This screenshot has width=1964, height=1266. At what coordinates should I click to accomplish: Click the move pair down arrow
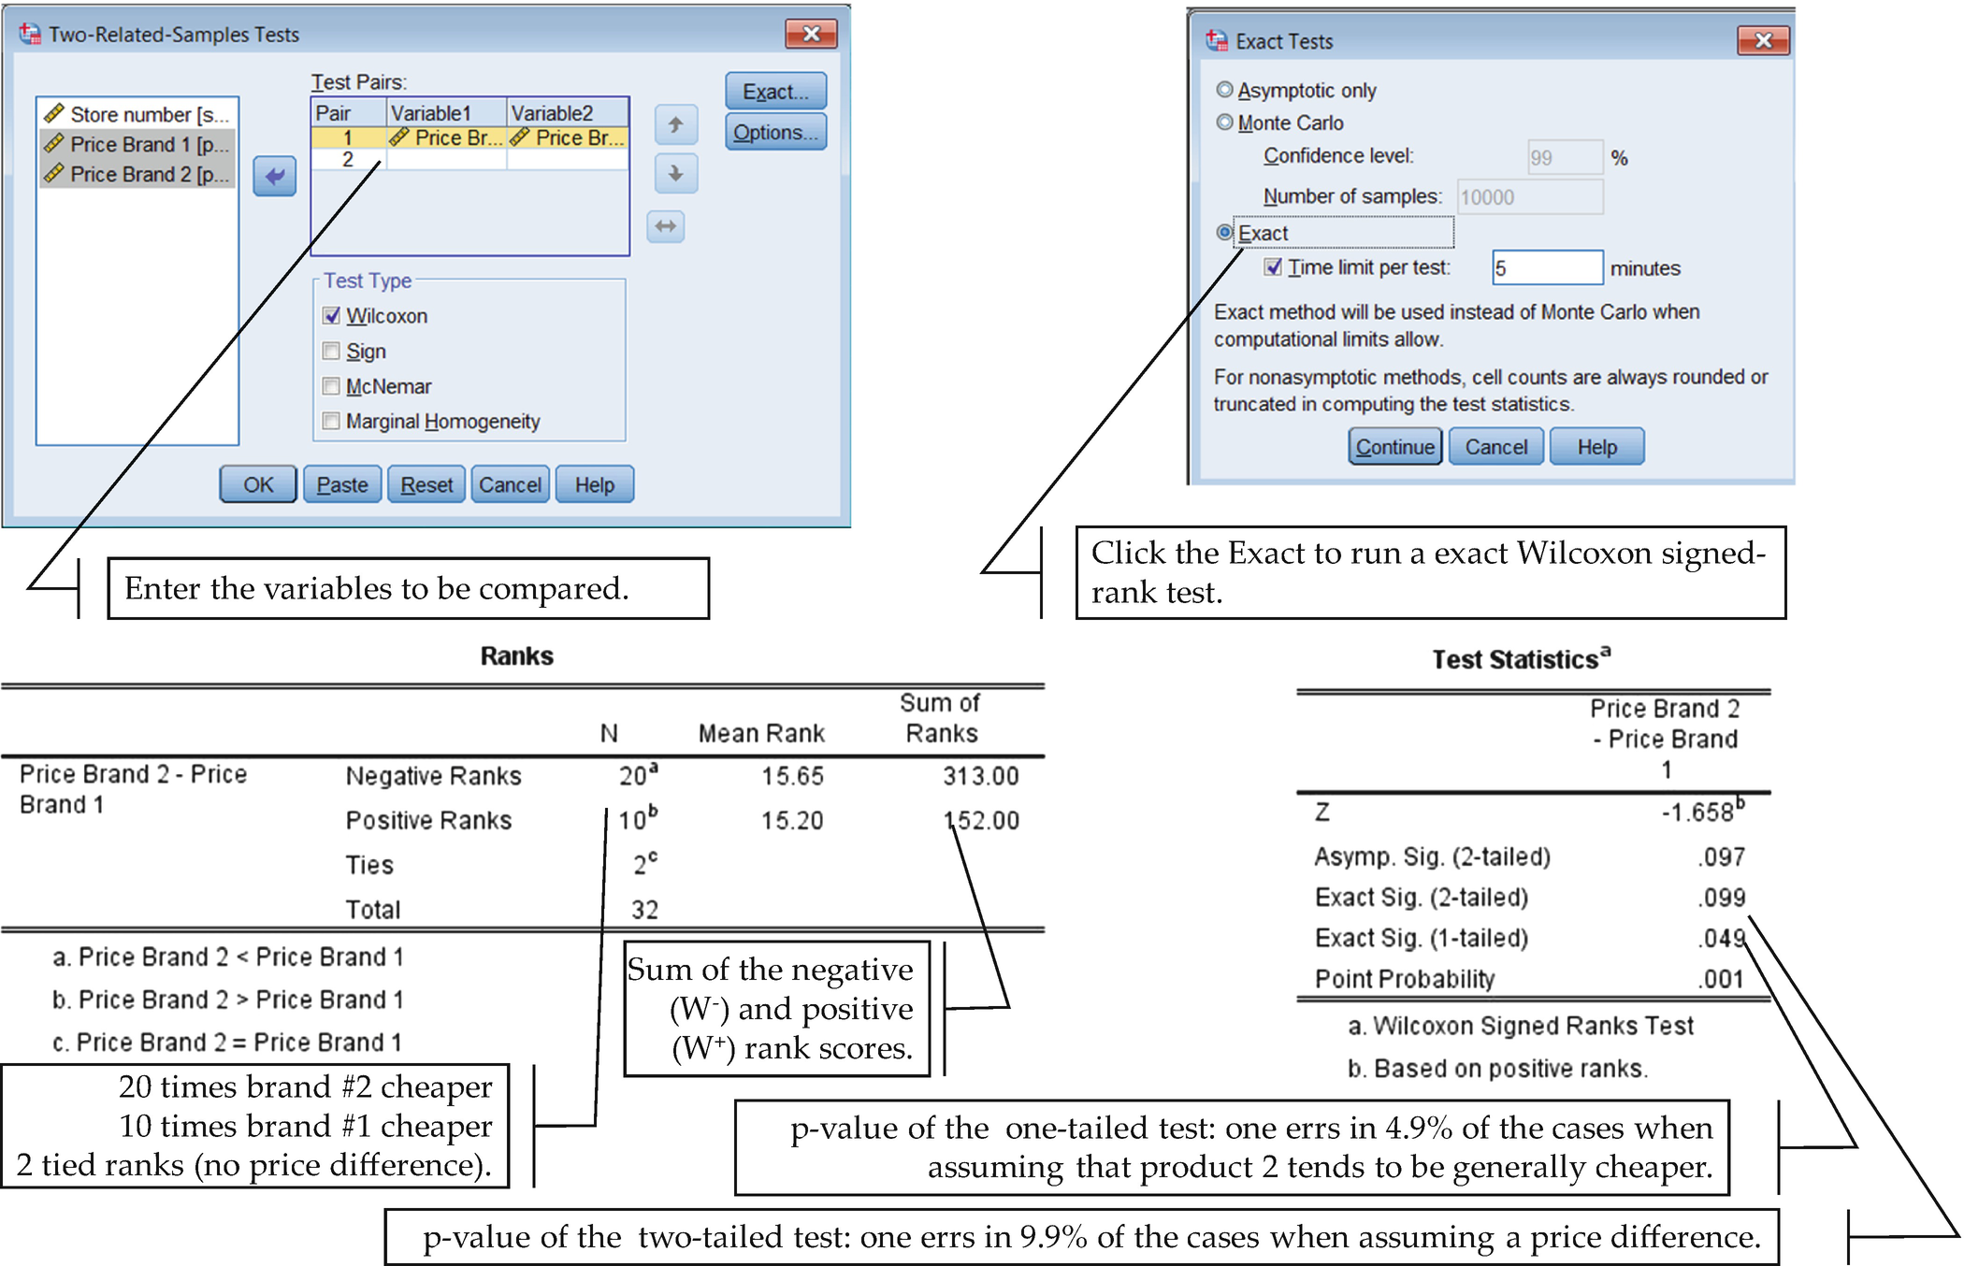click(x=675, y=174)
